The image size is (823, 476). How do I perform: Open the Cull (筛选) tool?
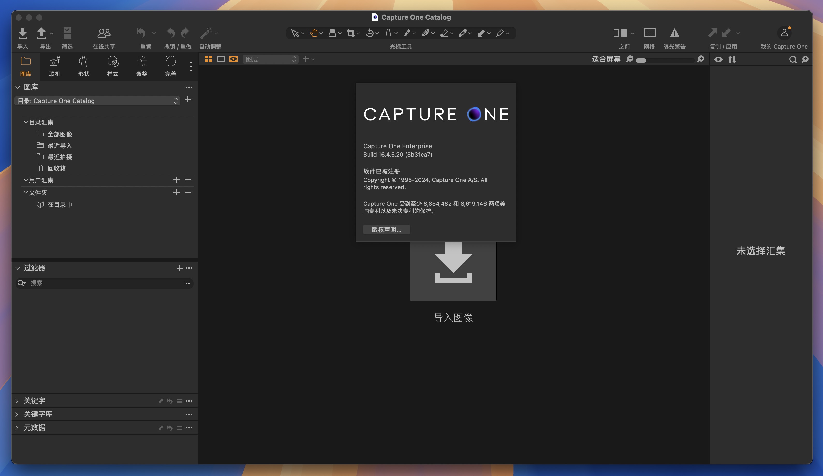[67, 33]
